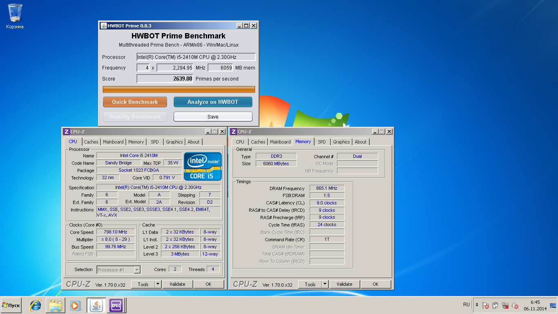Open Memory tab in left CPU-Z window
This screenshot has height=314, width=558.
point(136,142)
